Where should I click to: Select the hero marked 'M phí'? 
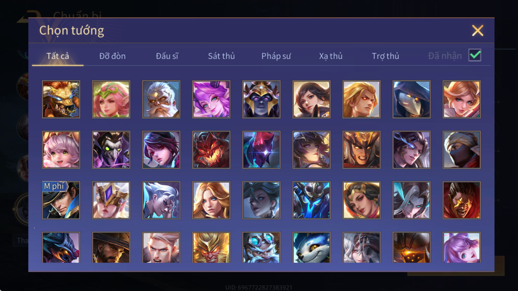61,200
